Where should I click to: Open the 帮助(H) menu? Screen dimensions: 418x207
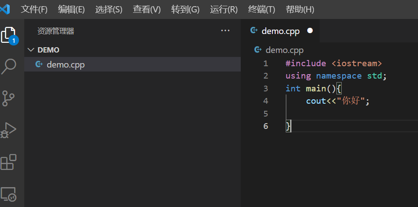(x=300, y=10)
